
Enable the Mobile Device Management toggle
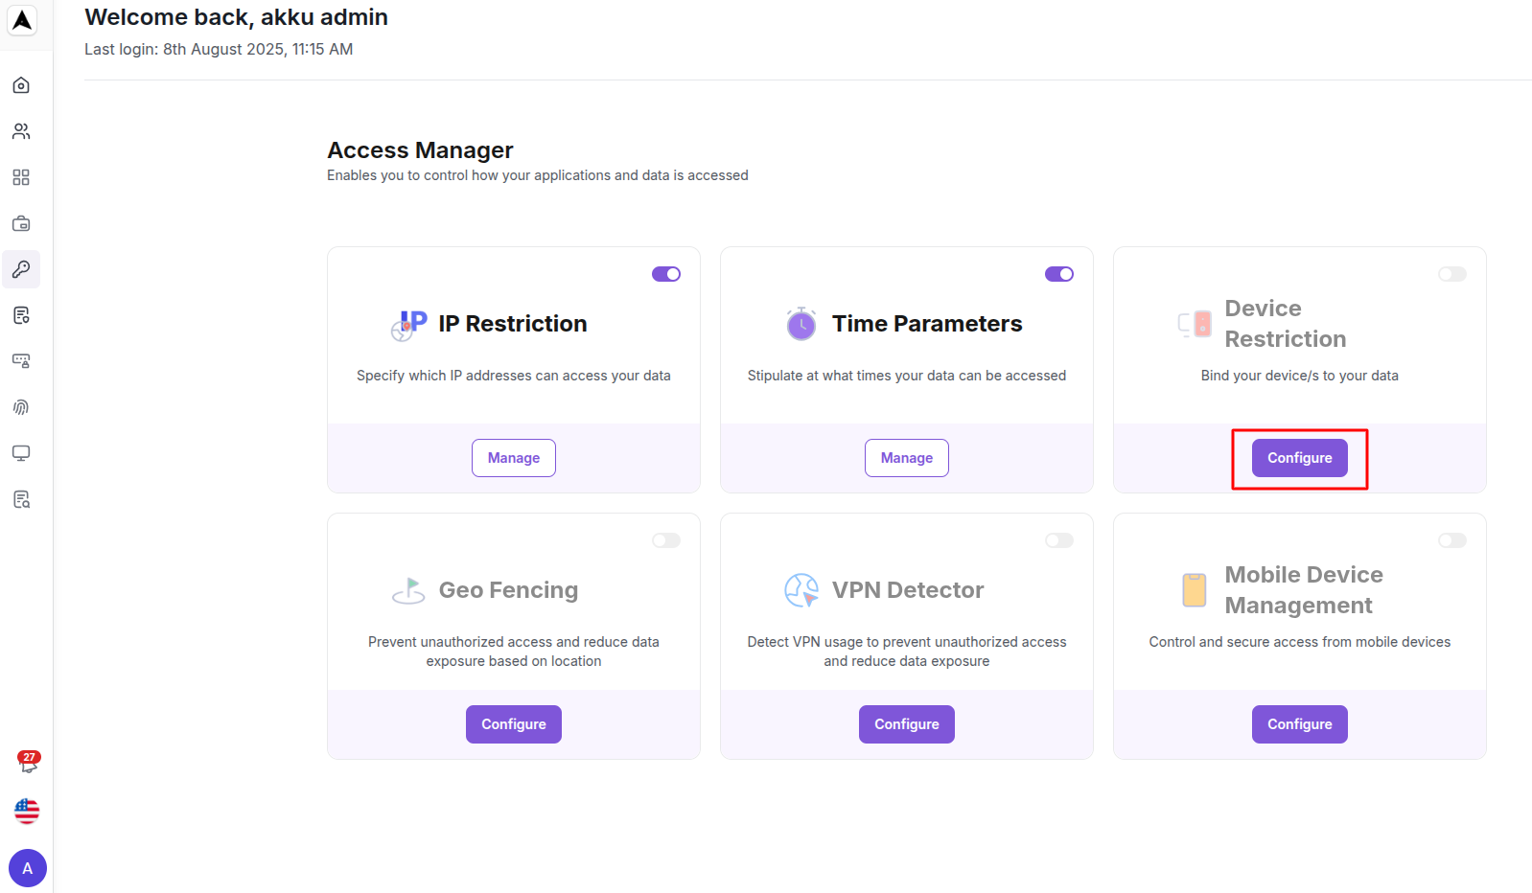coord(1452,540)
